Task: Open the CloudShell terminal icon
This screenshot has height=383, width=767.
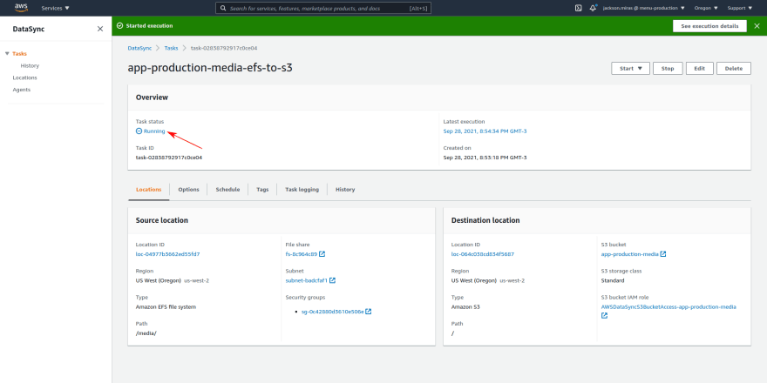Action: (x=578, y=8)
